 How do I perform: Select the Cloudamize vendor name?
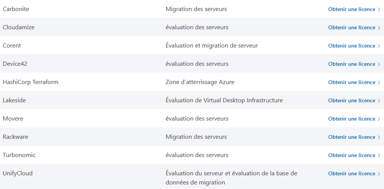pyautogui.click(x=19, y=27)
